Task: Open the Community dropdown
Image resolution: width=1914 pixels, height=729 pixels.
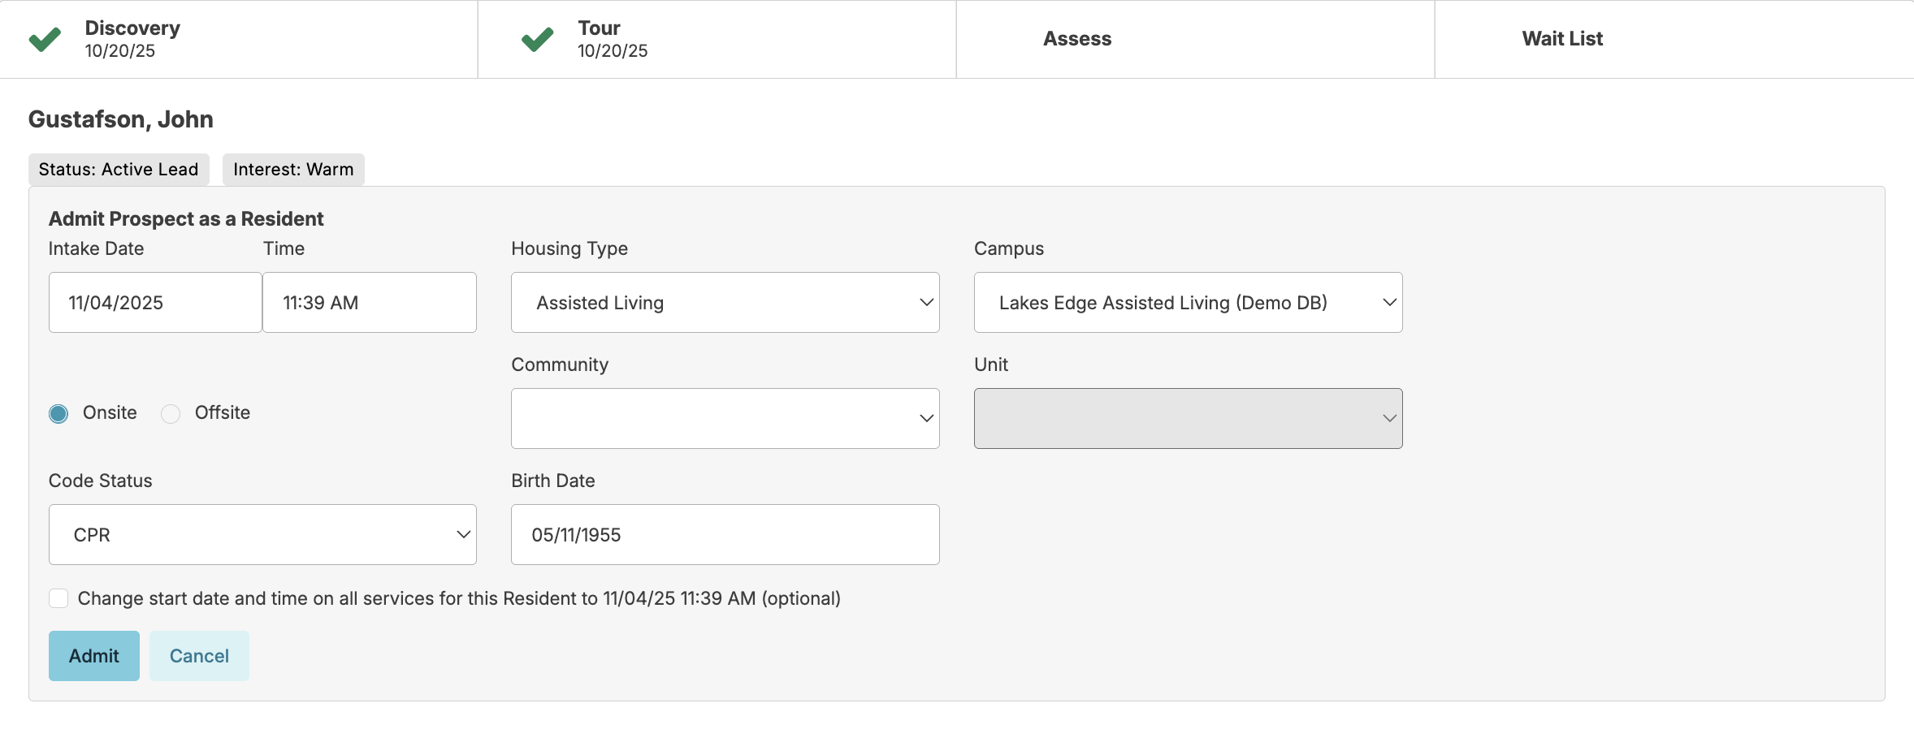Action: tap(725, 419)
